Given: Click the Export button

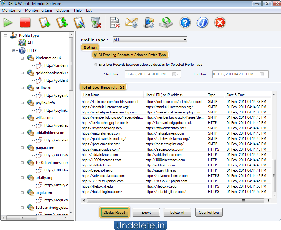Looking at the screenshot, I should [146, 213].
